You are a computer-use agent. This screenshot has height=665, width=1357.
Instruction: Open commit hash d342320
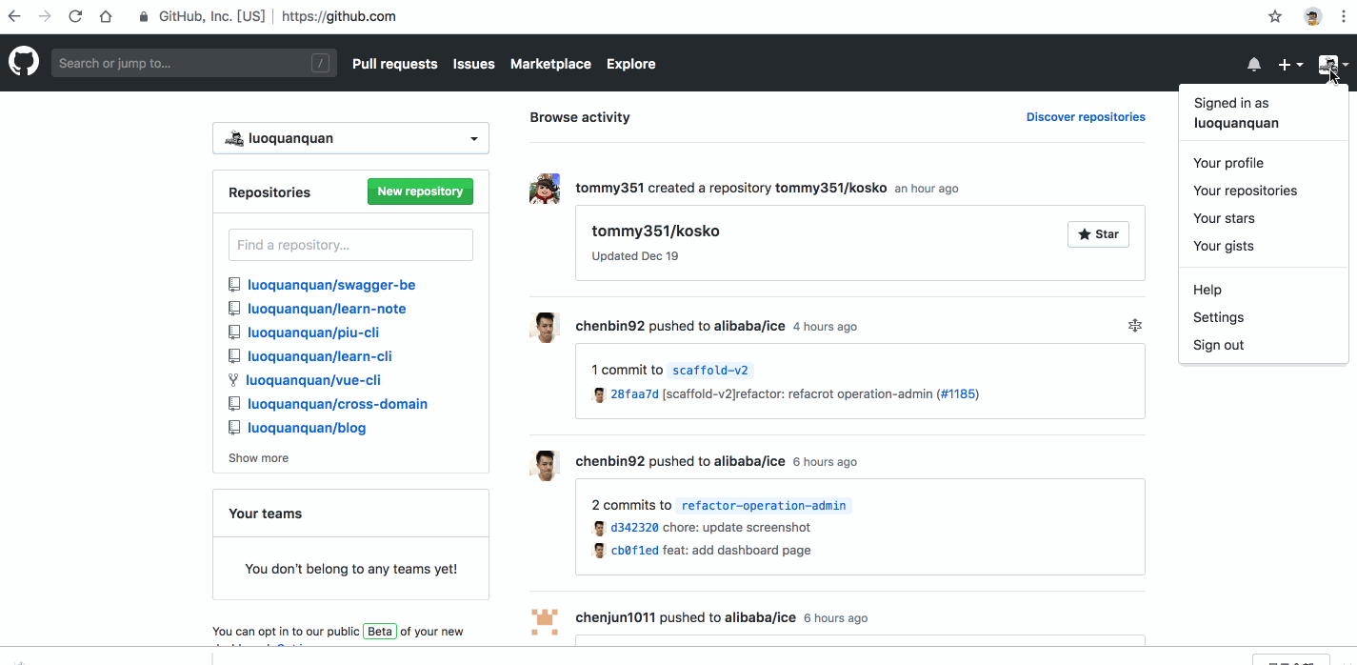pos(634,528)
